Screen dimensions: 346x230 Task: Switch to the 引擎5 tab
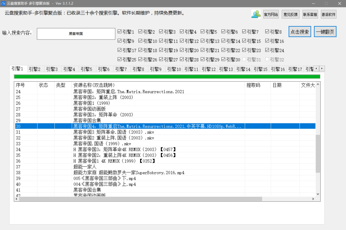[86, 69]
